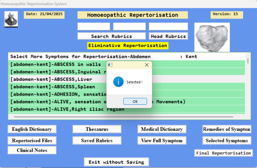Open the English Dictionary
The width and height of the screenshot is (257, 168).
(32, 129)
